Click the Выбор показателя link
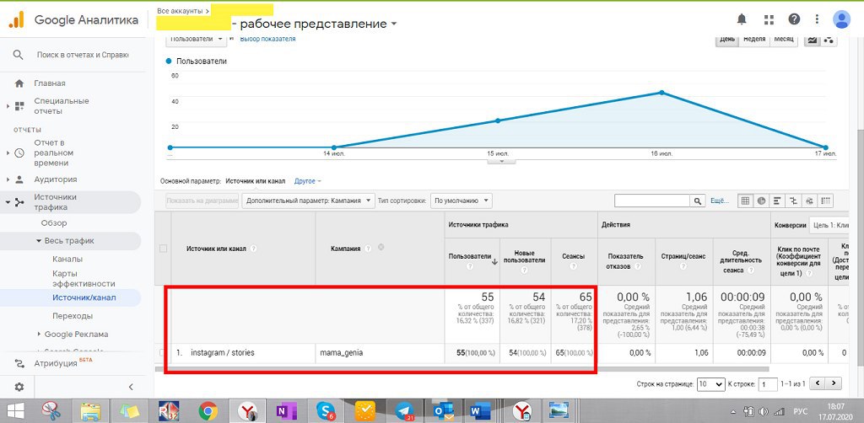This screenshot has width=864, height=423. coord(267,39)
